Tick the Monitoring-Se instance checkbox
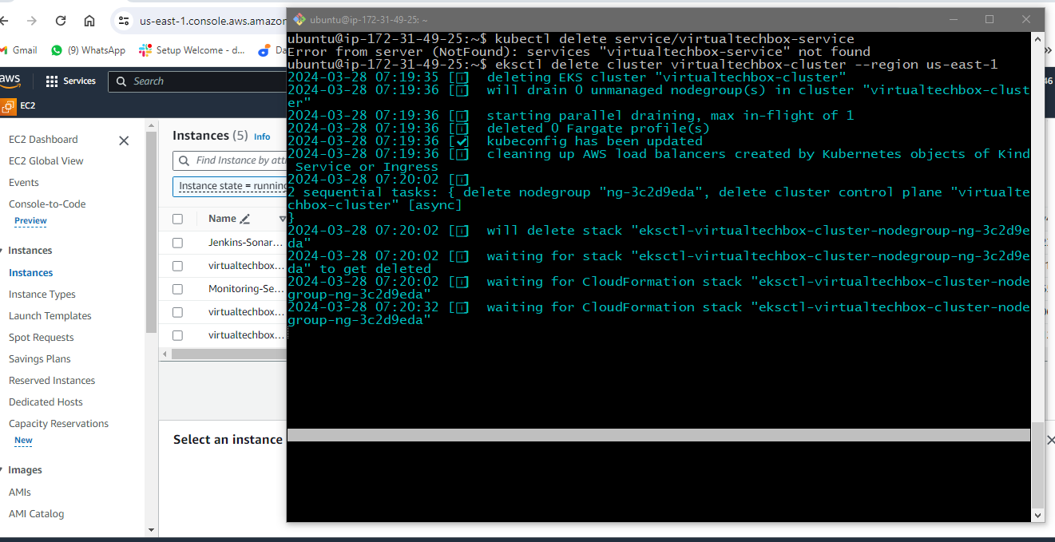The image size is (1055, 542). coord(177,289)
